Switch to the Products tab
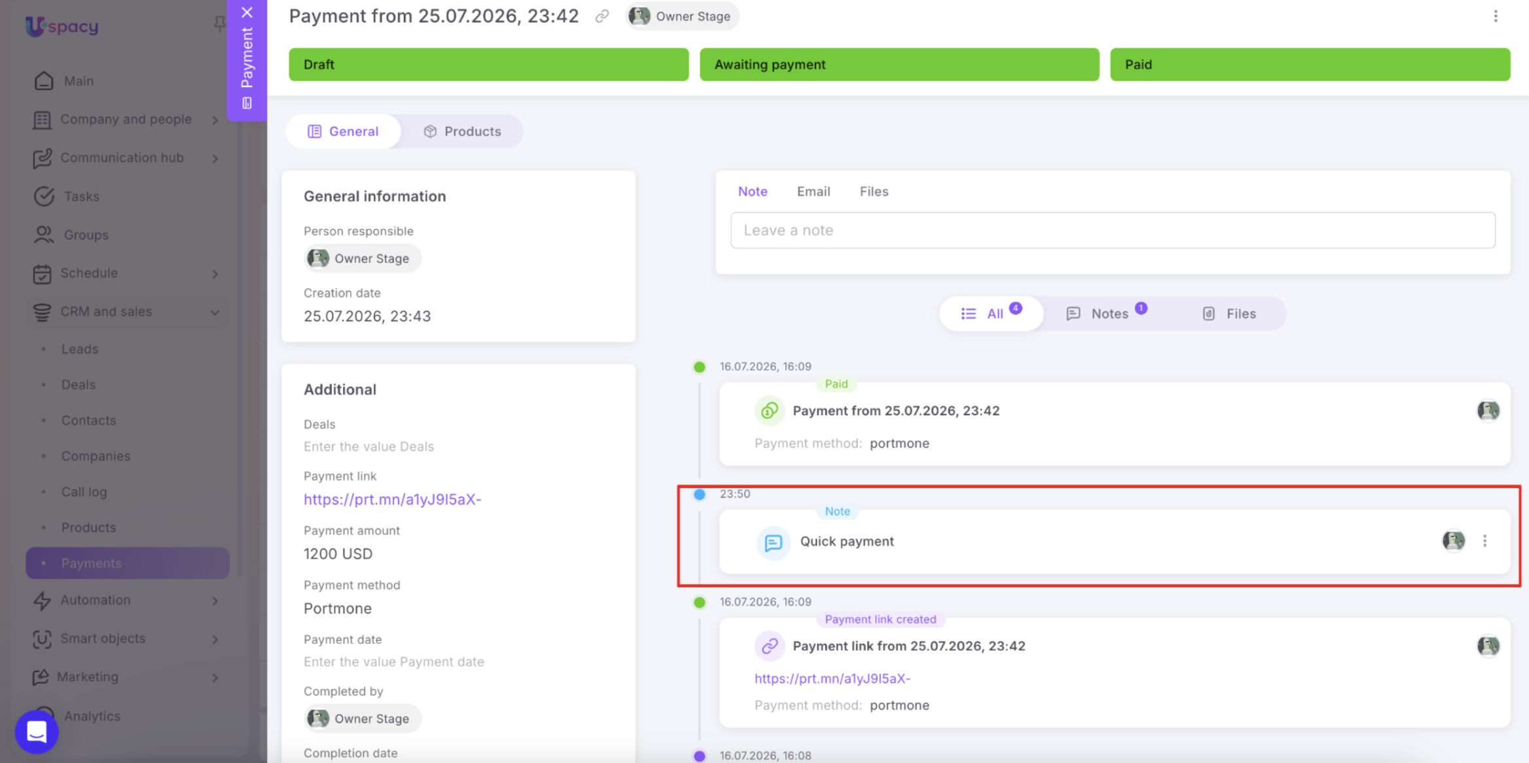This screenshot has height=763, width=1529. point(462,132)
